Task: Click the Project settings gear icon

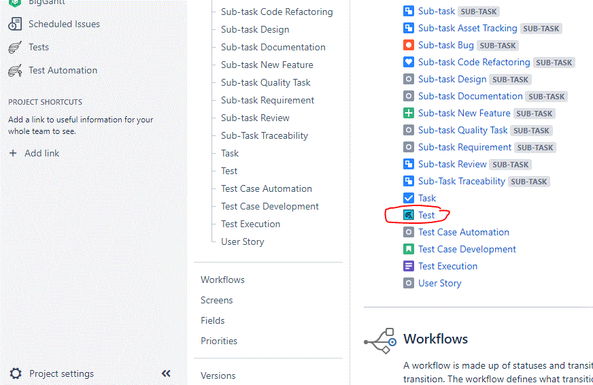Action: click(x=15, y=373)
